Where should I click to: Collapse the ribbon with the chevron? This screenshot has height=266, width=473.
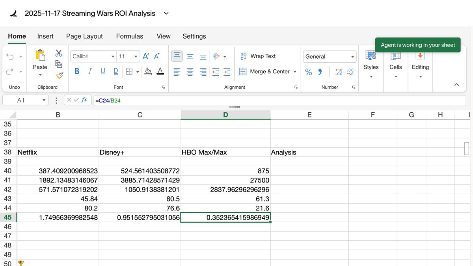click(x=456, y=84)
